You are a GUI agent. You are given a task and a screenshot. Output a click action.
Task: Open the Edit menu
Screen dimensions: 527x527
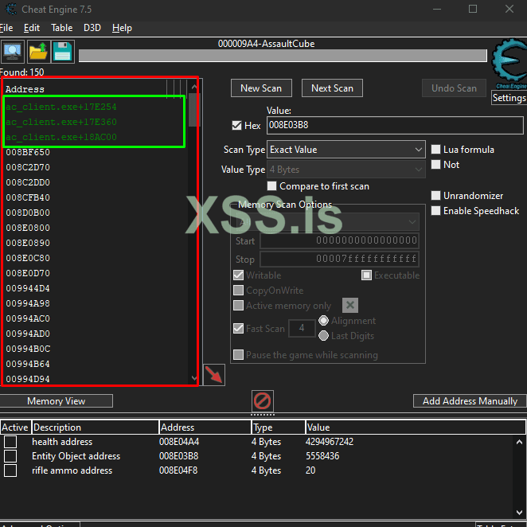pyautogui.click(x=32, y=28)
